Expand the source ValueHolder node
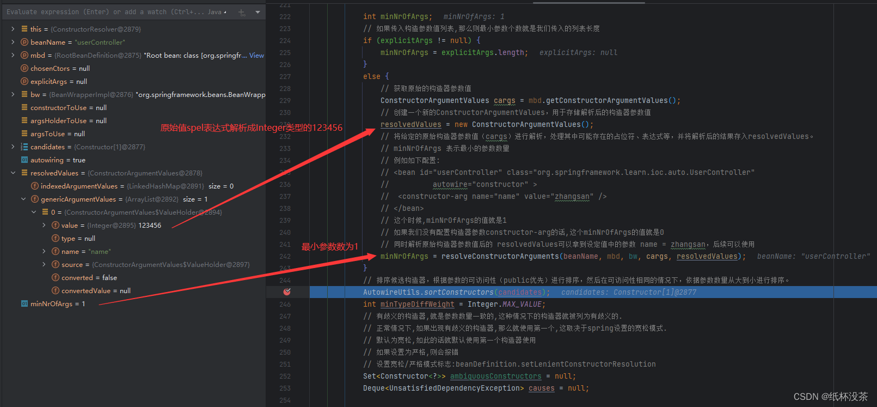877x407 pixels. tap(44, 264)
